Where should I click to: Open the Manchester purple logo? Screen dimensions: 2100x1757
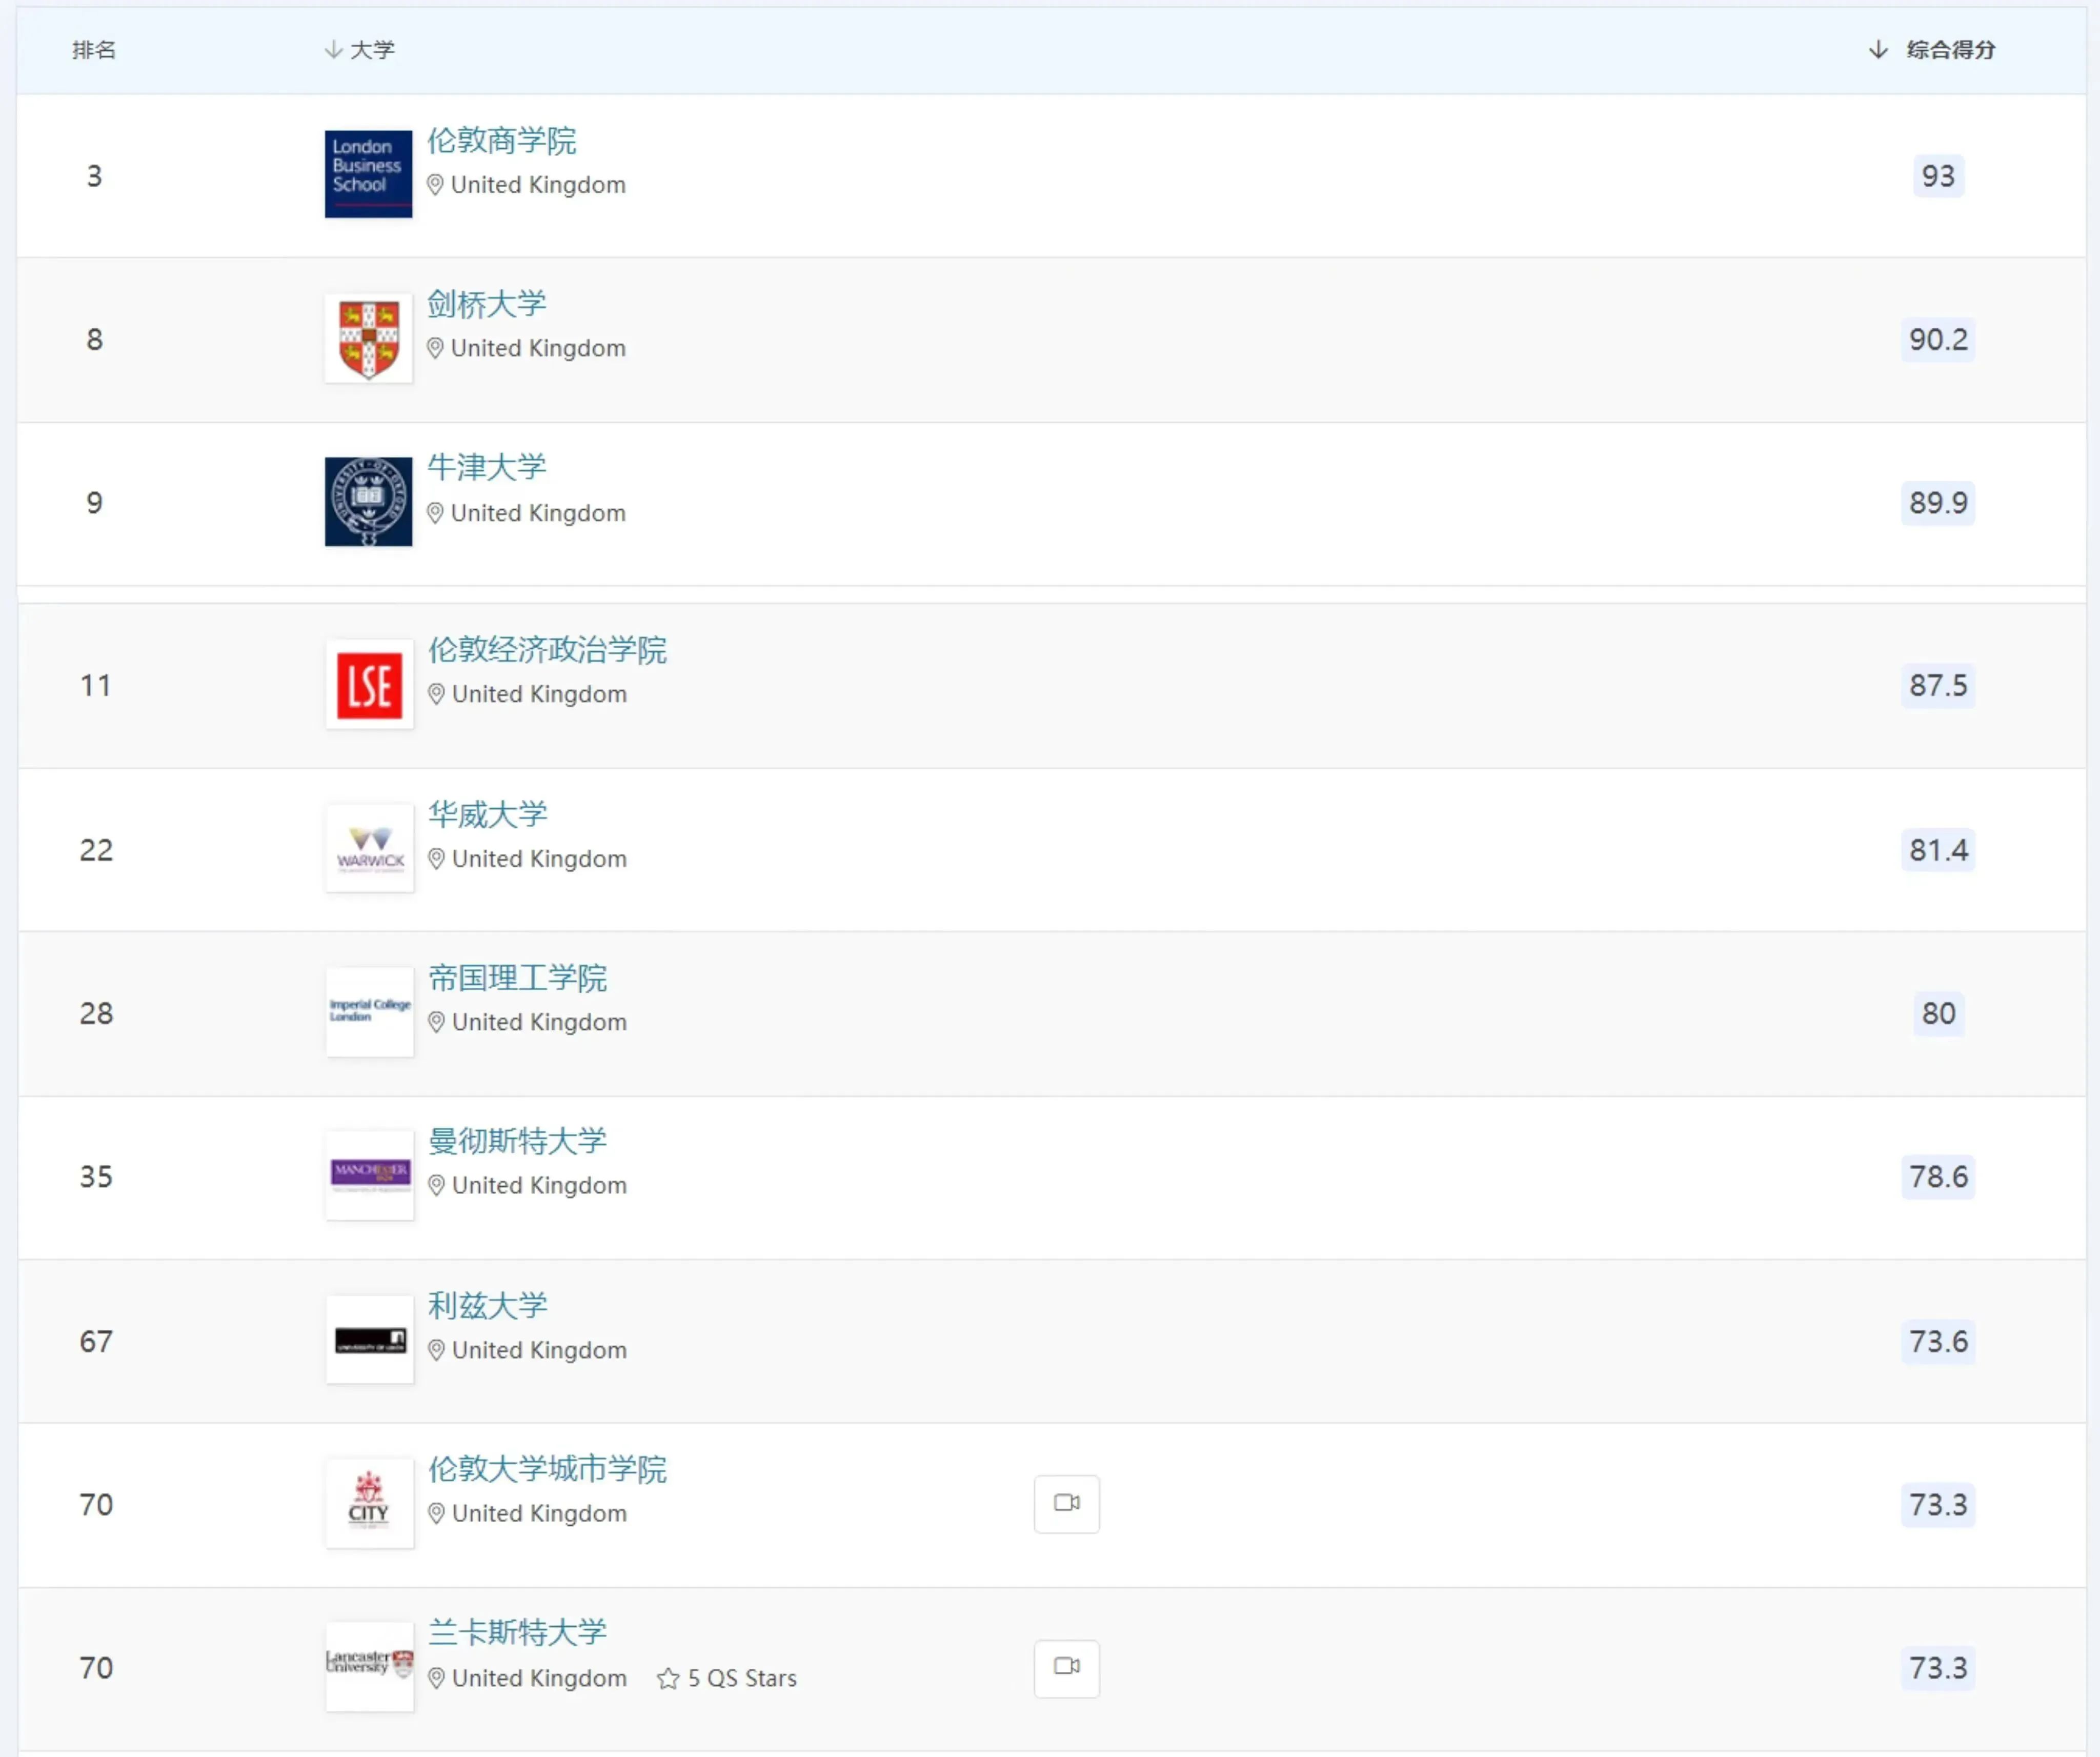(369, 1175)
